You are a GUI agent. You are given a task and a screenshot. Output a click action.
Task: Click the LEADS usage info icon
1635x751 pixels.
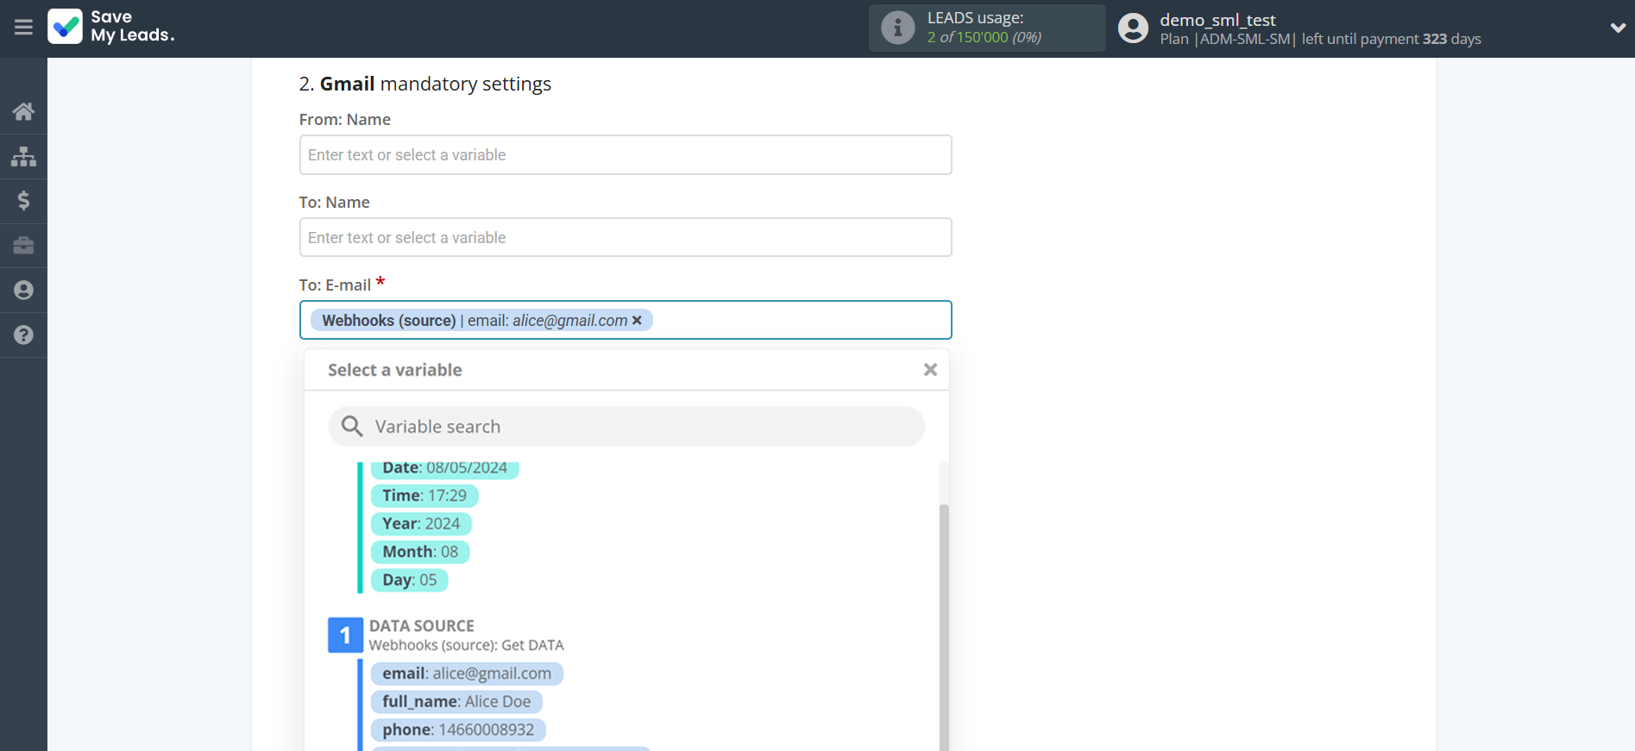pyautogui.click(x=897, y=28)
